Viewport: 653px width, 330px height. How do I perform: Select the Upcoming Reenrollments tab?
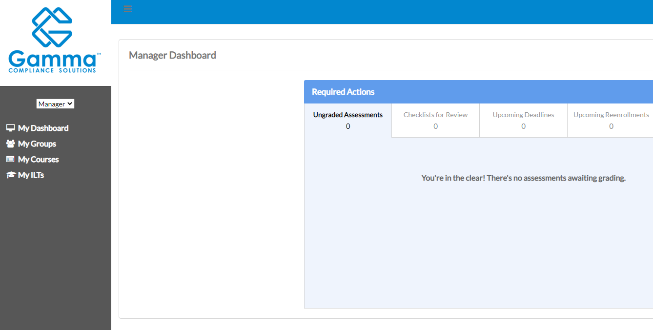[611, 114]
